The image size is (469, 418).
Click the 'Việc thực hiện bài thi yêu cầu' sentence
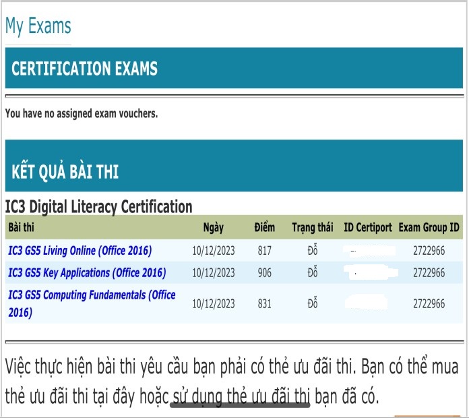point(232,381)
